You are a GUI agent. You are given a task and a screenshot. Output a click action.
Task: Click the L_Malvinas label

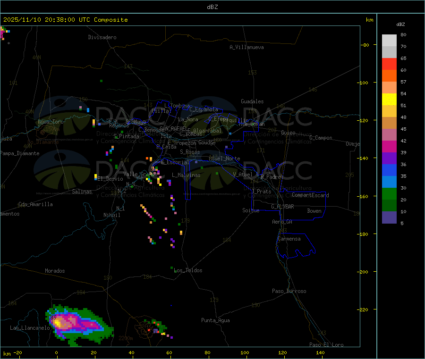pyautogui.click(x=186, y=175)
